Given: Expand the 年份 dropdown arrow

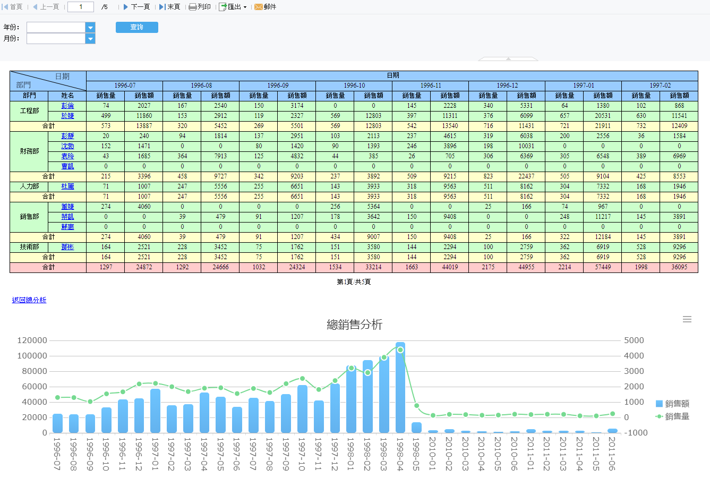Looking at the screenshot, I should [90, 28].
